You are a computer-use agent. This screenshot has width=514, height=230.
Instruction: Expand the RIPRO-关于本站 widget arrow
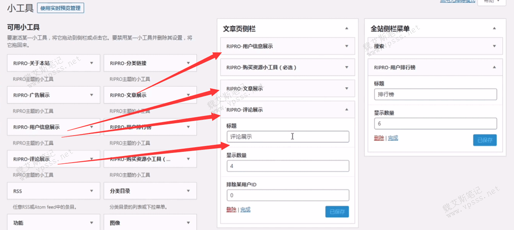(x=91, y=63)
